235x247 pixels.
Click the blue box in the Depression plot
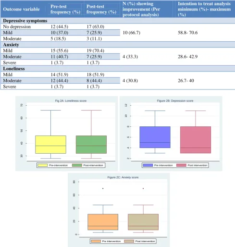[155, 137]
